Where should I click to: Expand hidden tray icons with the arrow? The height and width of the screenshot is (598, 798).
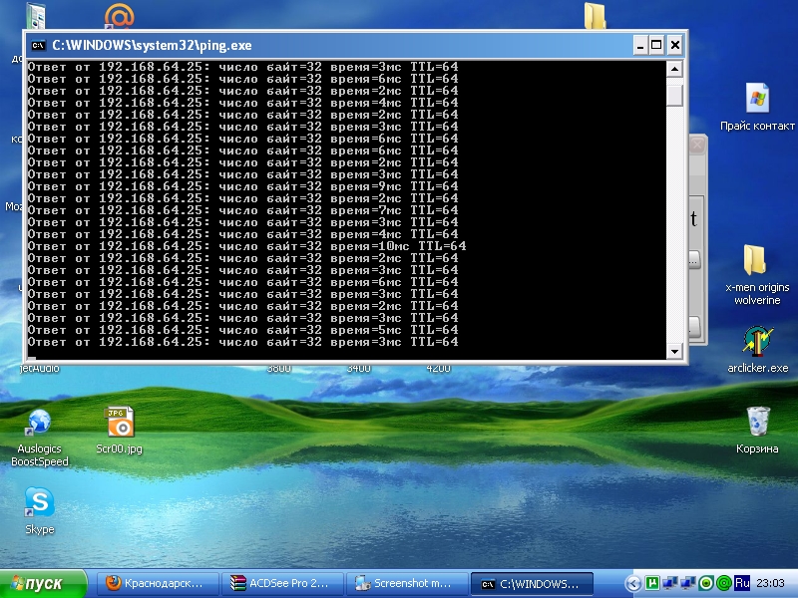[x=633, y=583]
